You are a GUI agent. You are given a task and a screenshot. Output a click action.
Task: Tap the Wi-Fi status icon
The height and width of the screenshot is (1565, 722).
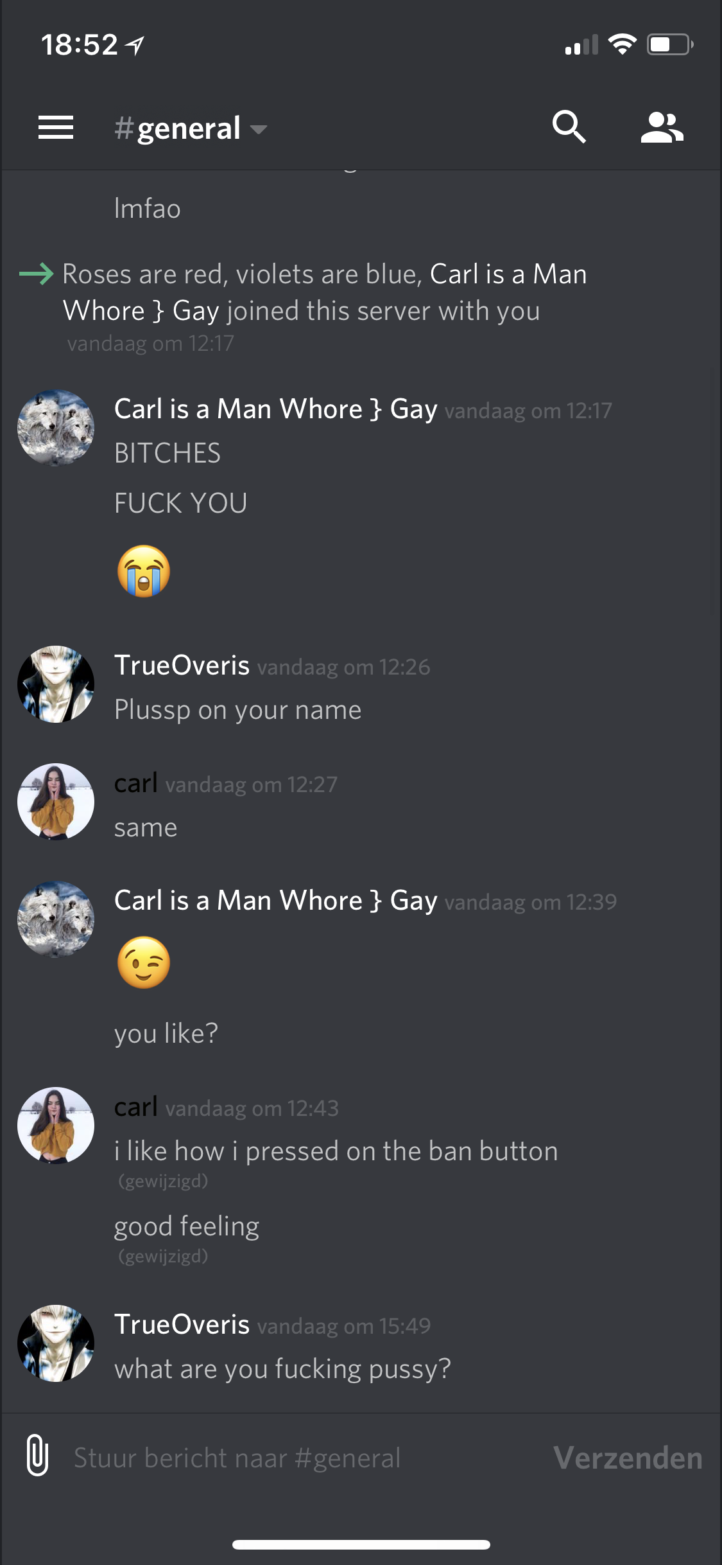pyautogui.click(x=622, y=44)
